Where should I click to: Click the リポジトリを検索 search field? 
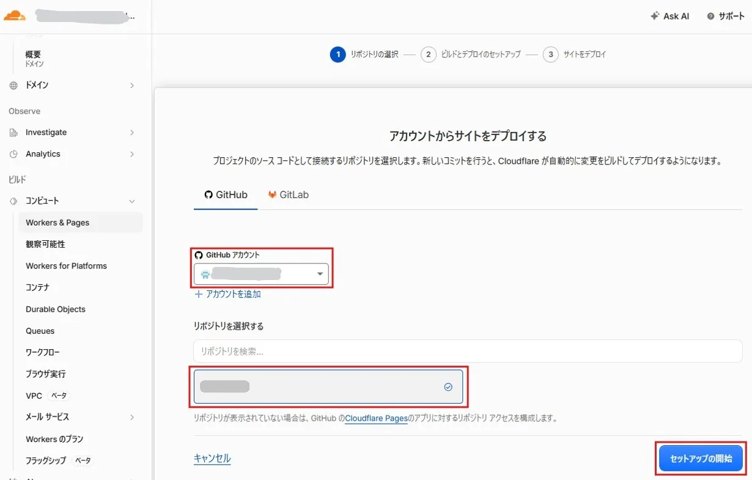coord(468,352)
